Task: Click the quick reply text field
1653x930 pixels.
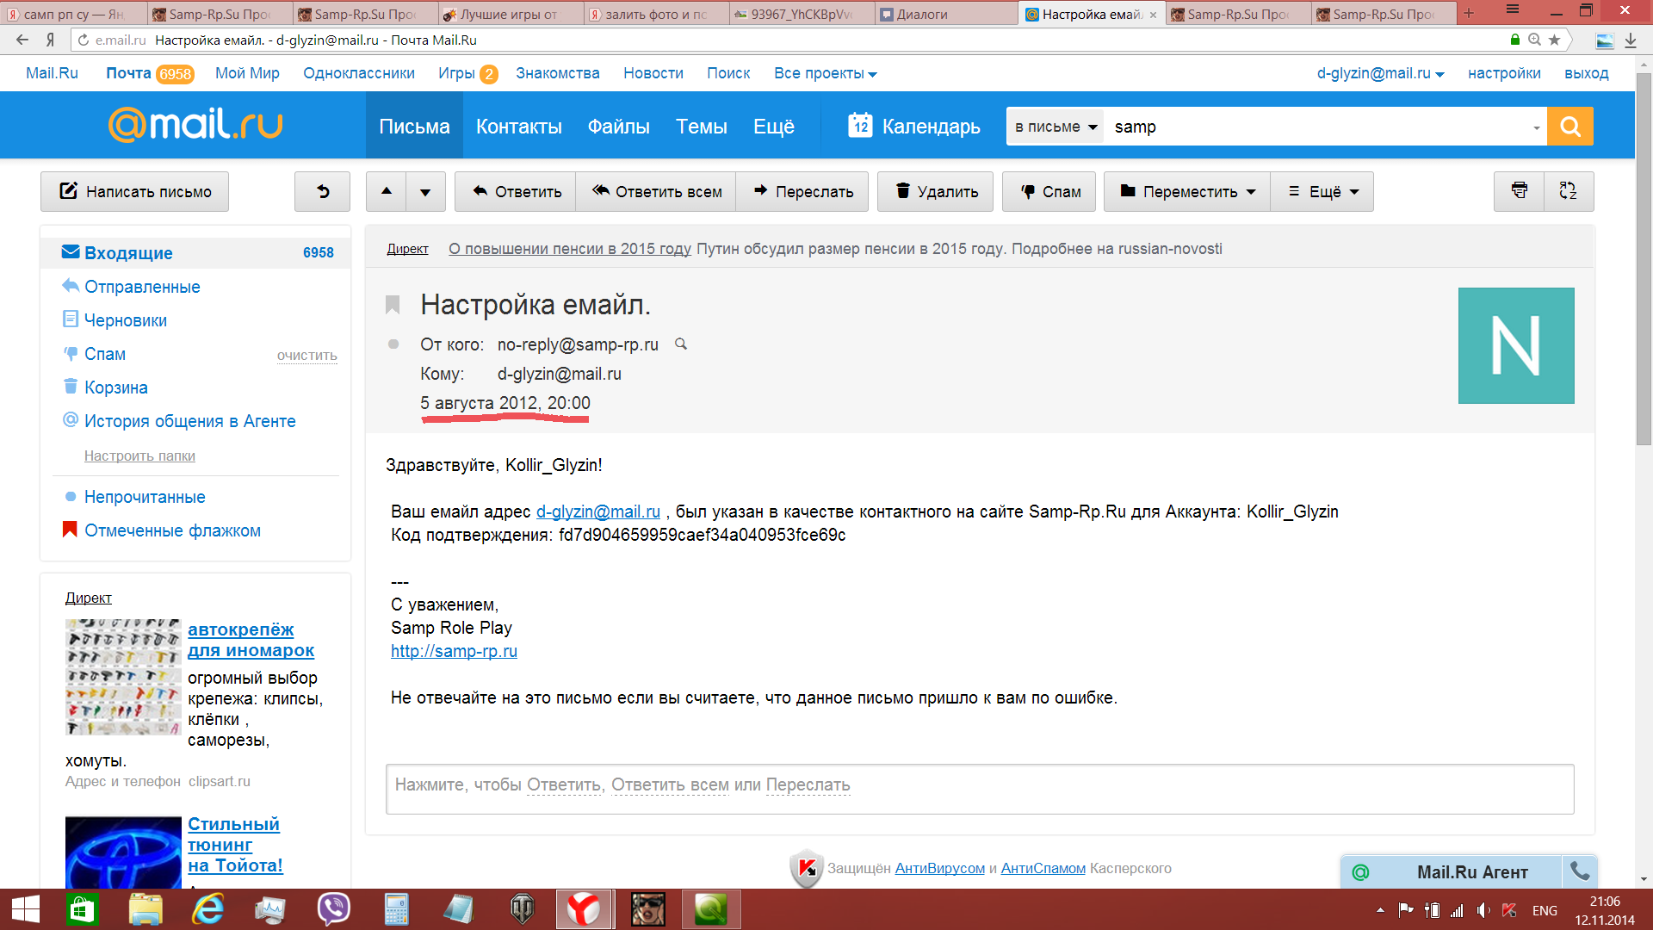Action: point(980,789)
